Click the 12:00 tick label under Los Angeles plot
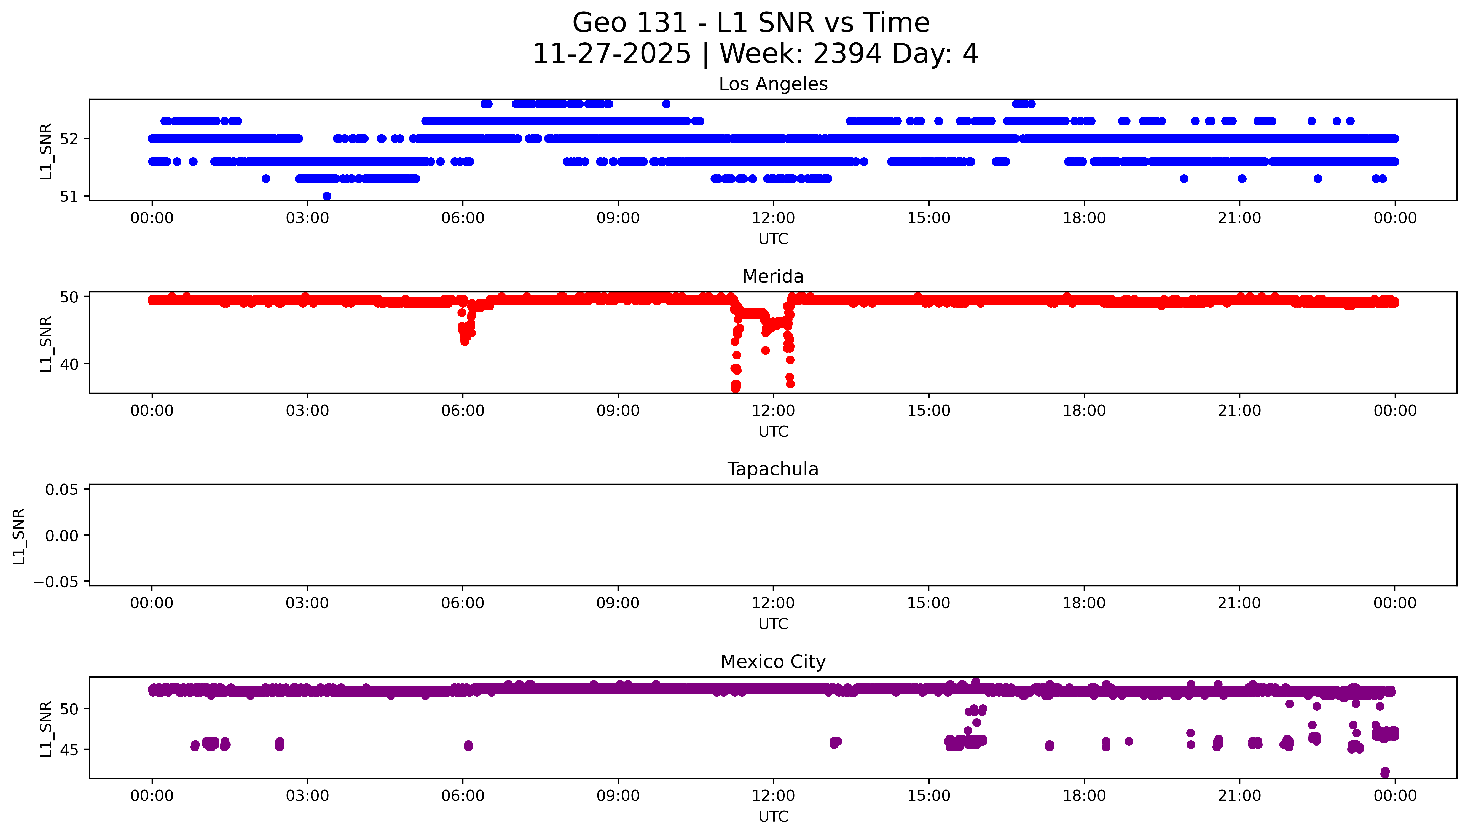 (773, 219)
